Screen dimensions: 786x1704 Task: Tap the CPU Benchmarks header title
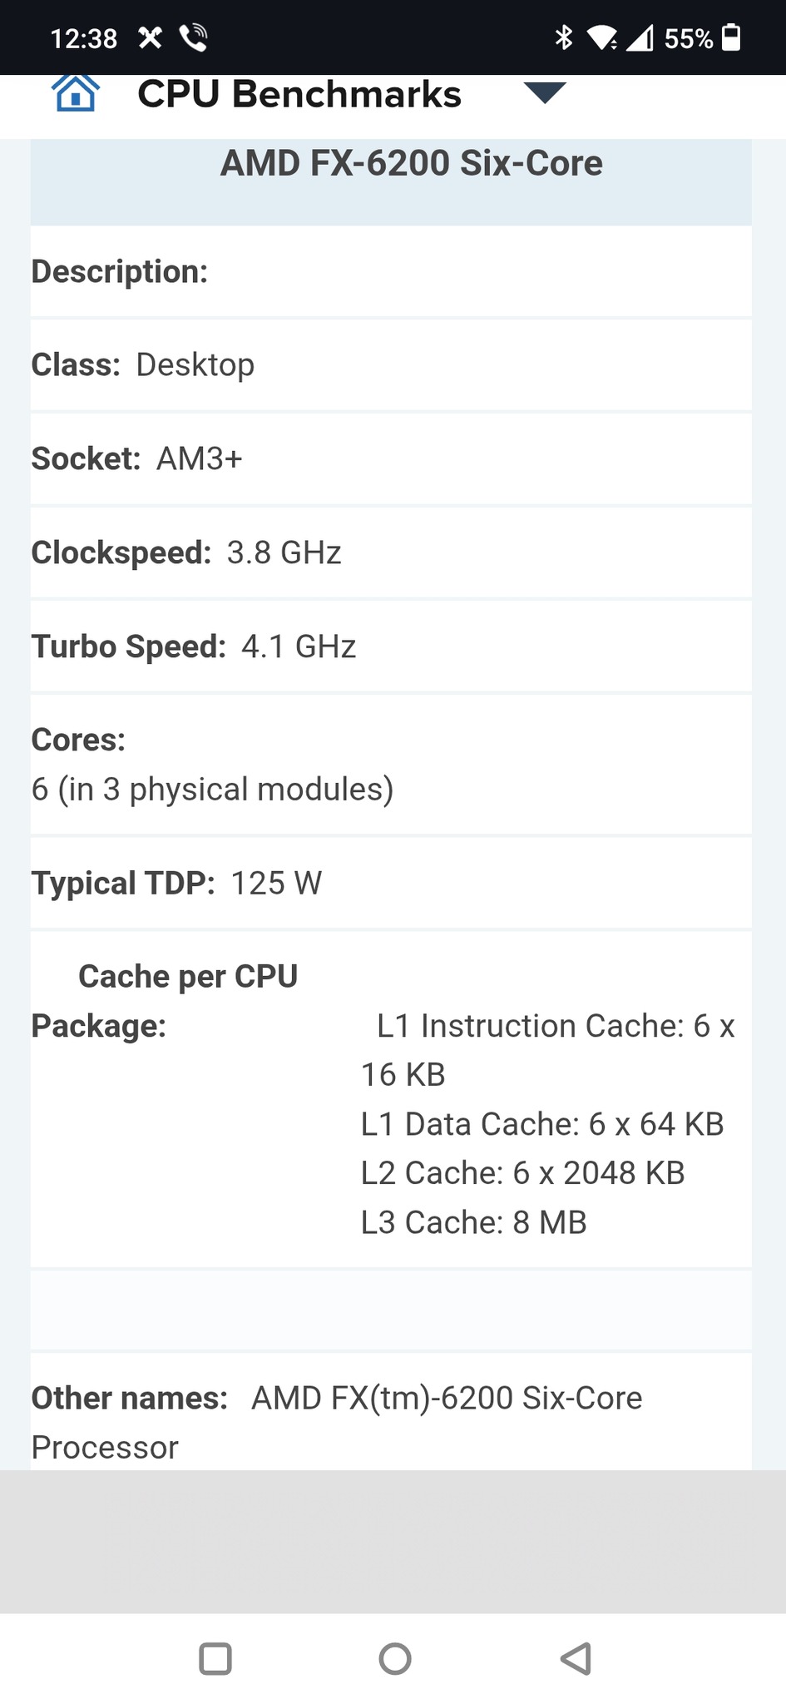pos(299,94)
